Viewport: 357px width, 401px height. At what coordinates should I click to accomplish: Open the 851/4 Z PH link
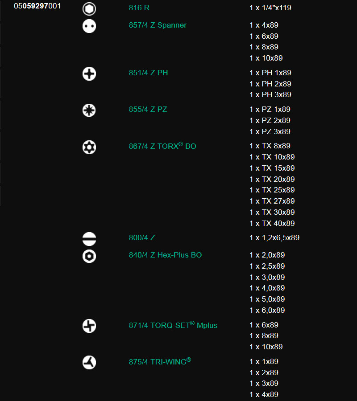pos(148,73)
